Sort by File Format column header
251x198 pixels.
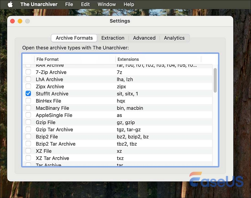pos(47,59)
